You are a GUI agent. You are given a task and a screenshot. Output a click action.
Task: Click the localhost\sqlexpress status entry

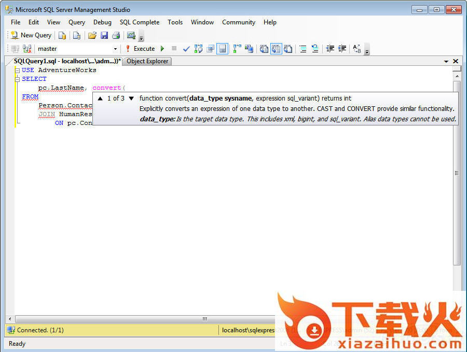tap(248, 330)
